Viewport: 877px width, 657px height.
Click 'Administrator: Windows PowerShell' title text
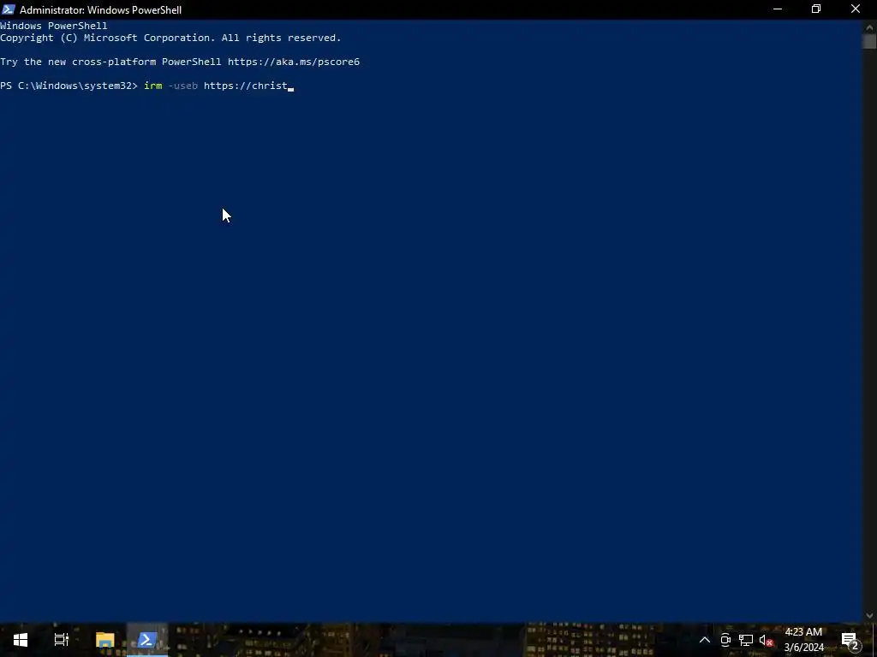tap(101, 10)
